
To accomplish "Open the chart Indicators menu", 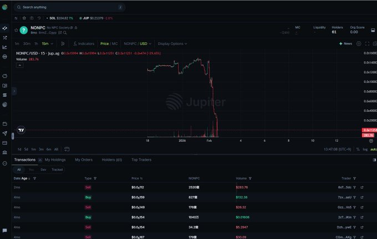I will (84, 43).
